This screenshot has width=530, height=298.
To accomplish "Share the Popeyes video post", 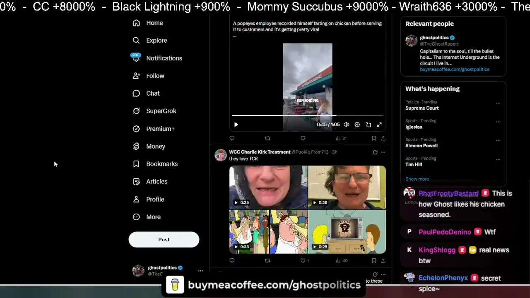I will click(x=383, y=138).
